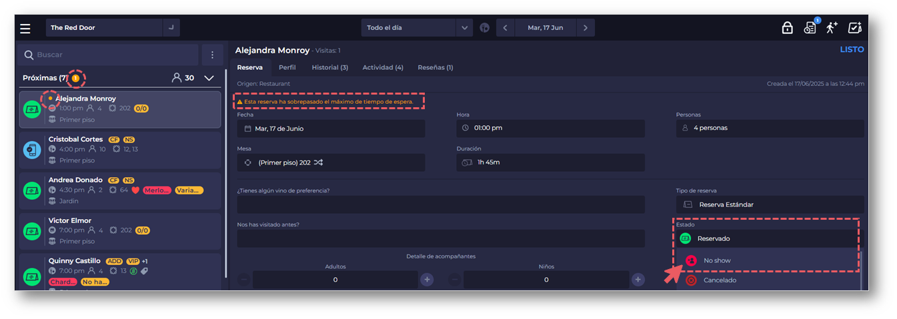Click the meal shift icon next to Todo el día
The image size is (897, 319).
point(485,28)
